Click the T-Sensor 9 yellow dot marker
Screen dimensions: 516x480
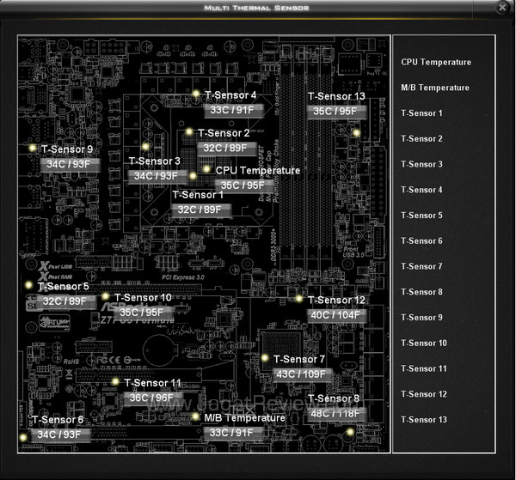point(33,148)
